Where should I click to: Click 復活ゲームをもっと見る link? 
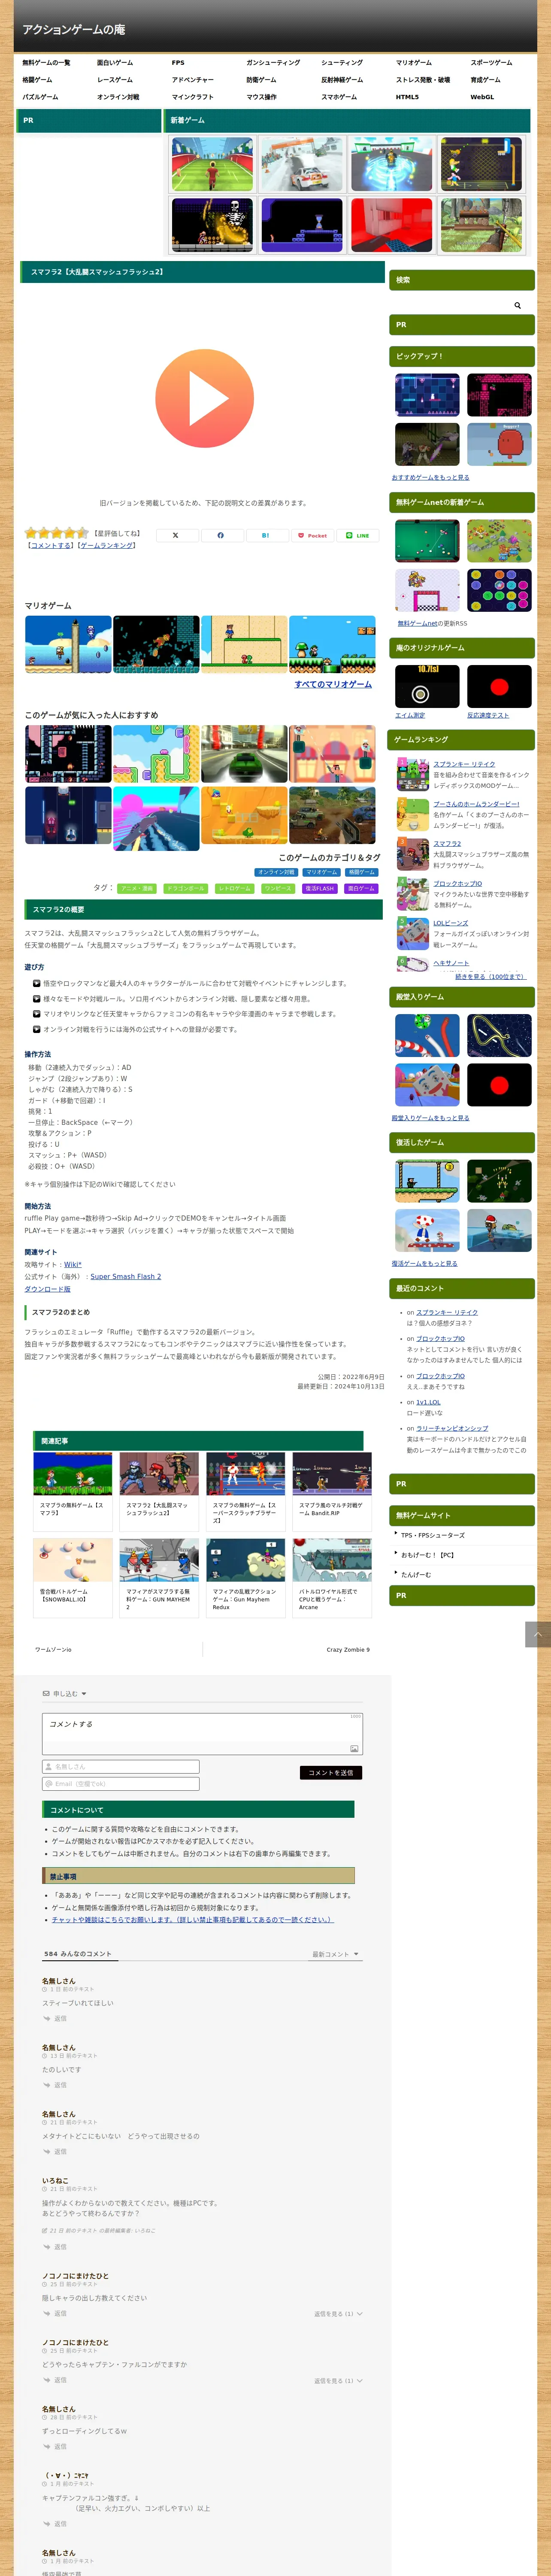click(424, 1264)
